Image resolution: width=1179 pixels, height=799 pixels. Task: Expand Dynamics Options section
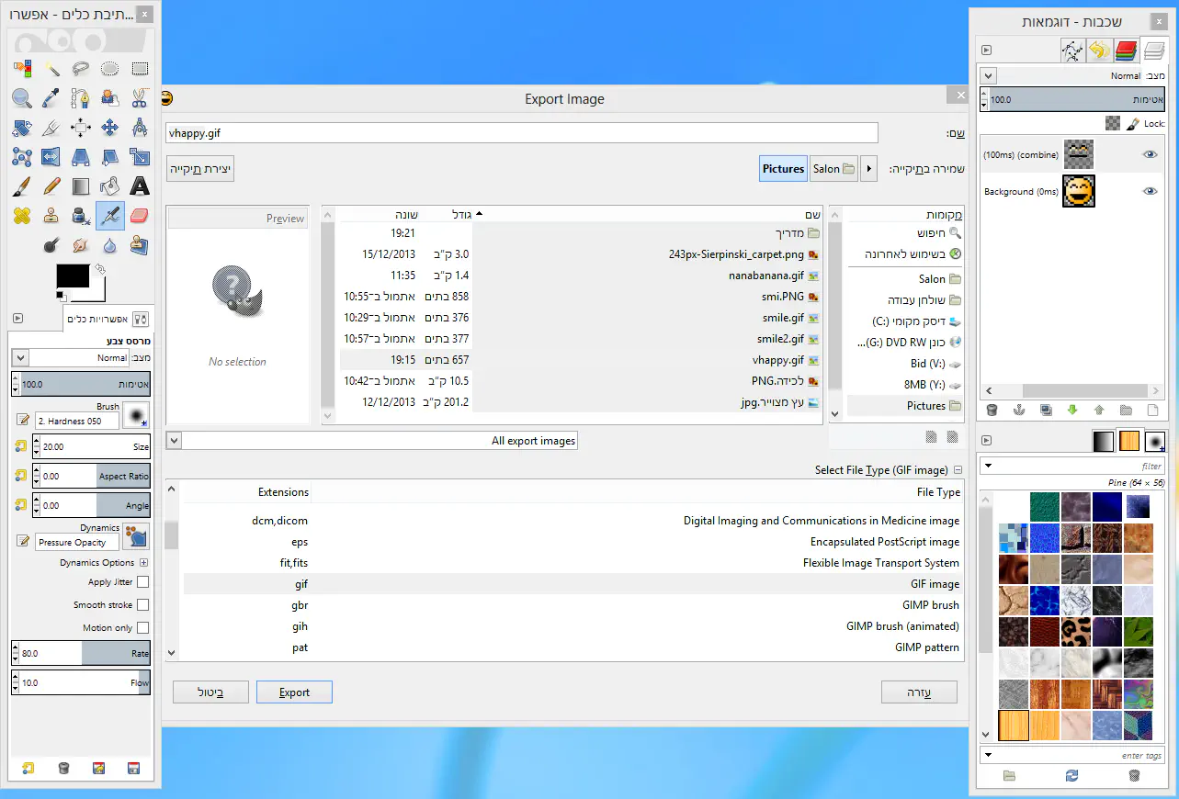point(143,563)
